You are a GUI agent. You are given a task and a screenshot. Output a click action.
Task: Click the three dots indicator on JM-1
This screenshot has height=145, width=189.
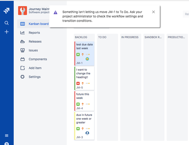[x=88, y=54]
